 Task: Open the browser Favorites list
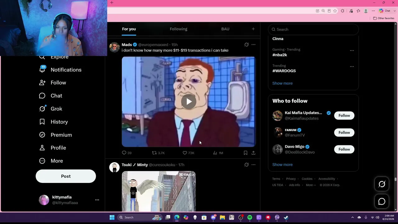(358, 11)
